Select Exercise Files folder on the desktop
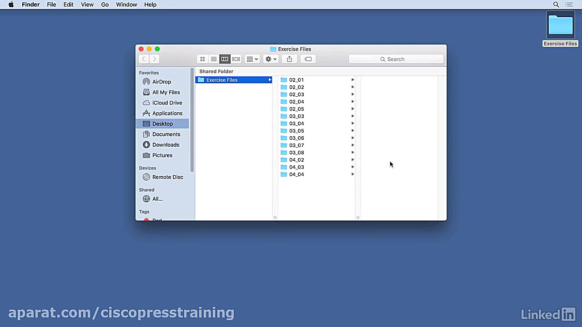The height and width of the screenshot is (327, 582). point(560,30)
